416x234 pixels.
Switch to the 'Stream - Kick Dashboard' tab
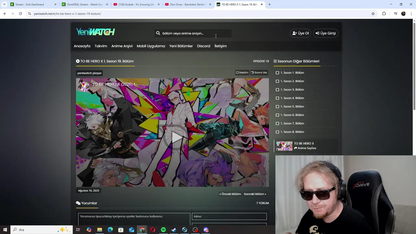(33, 5)
